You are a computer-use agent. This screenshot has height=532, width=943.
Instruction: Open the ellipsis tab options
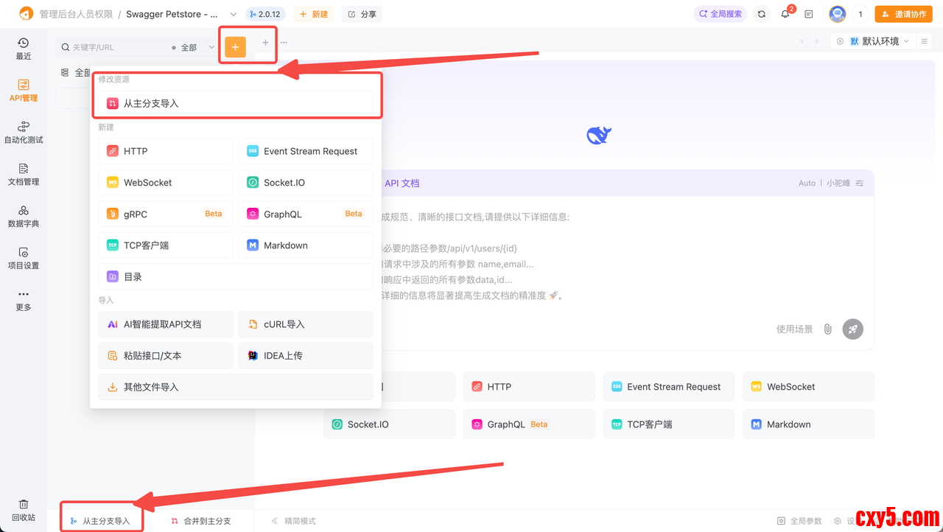coord(284,43)
